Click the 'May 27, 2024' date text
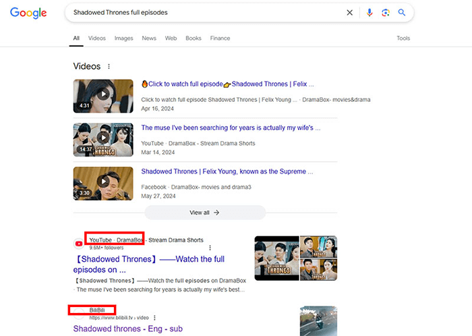 tap(158, 196)
